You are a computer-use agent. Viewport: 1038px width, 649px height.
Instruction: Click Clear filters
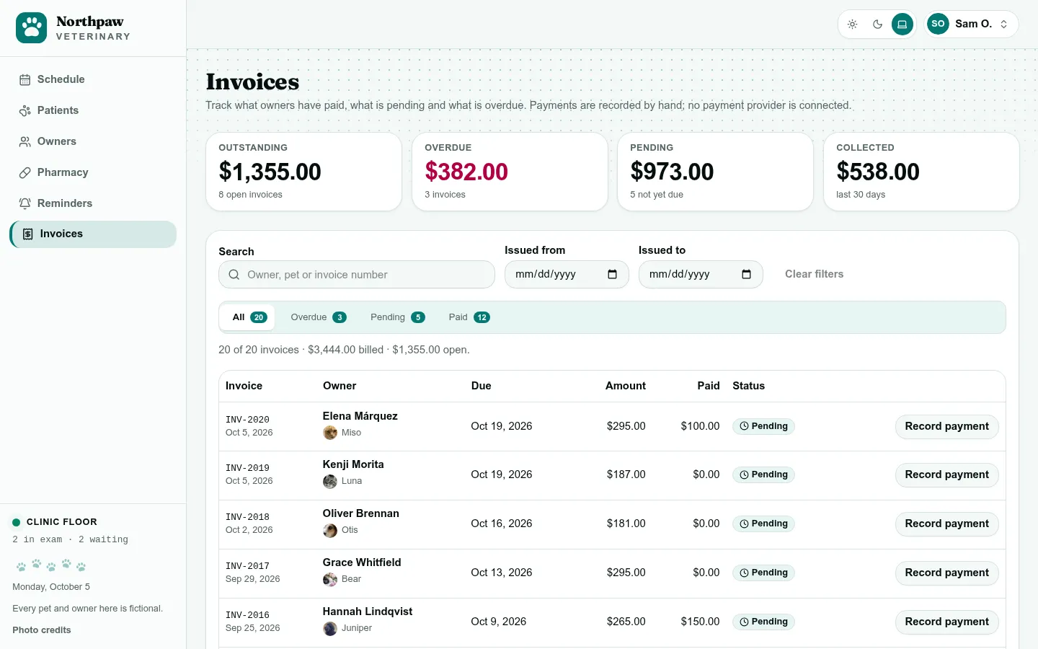pyautogui.click(x=814, y=274)
